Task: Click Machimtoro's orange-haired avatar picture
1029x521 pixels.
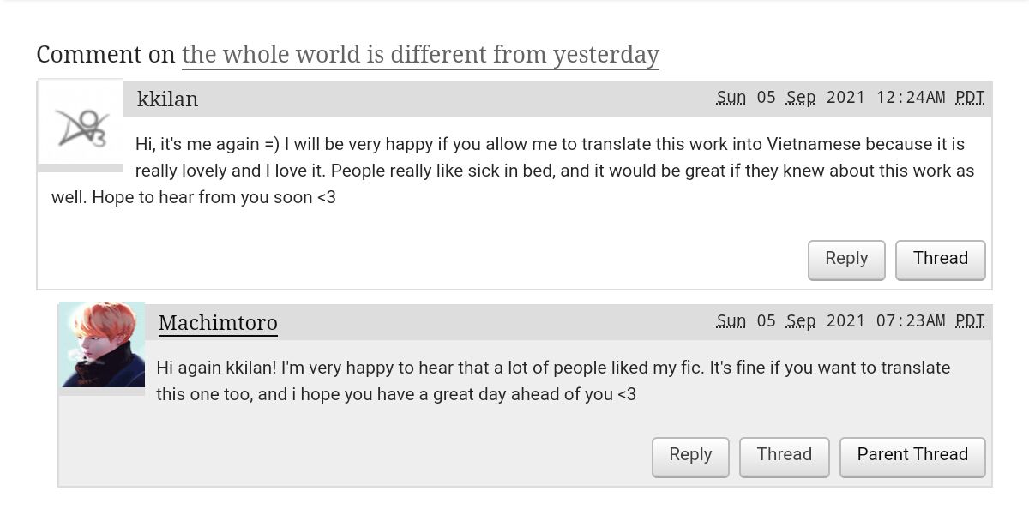Action: pos(101,344)
